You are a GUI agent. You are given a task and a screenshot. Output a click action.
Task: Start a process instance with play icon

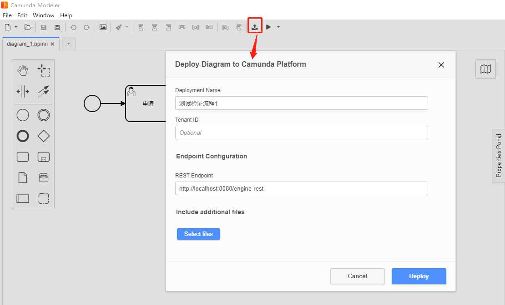coord(268,27)
